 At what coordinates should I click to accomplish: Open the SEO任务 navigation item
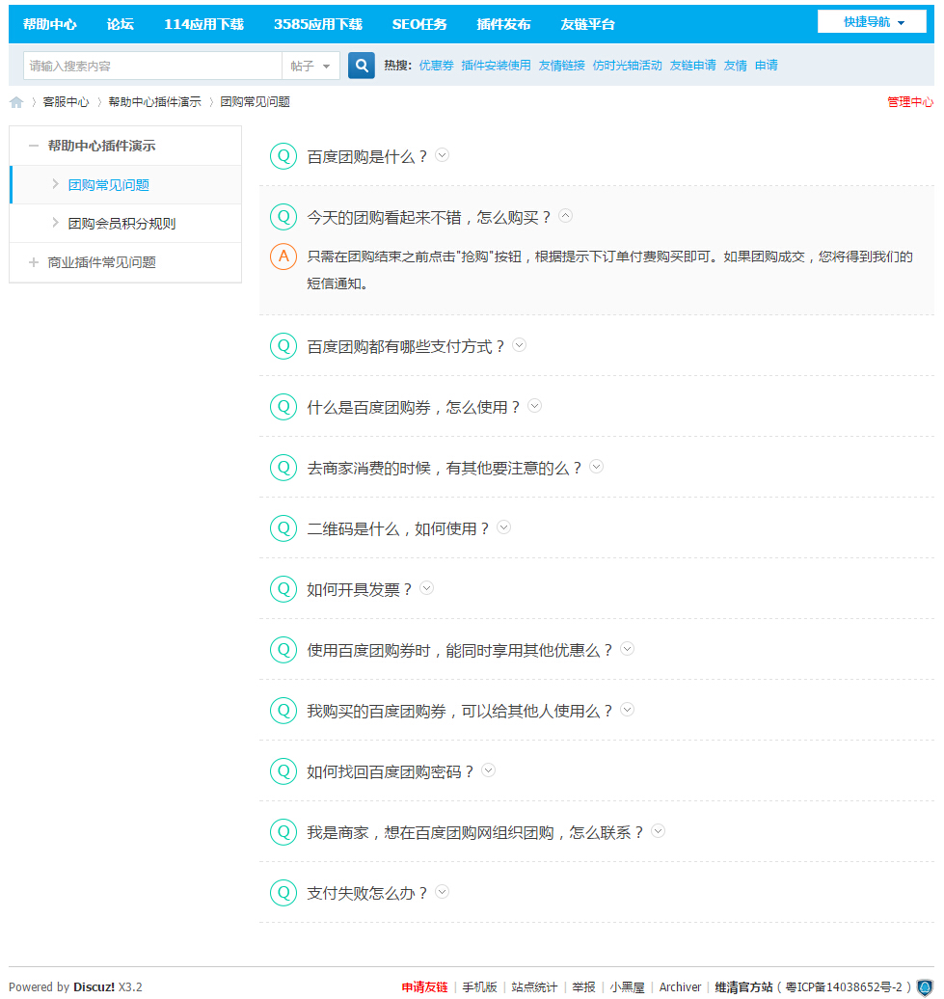419,24
